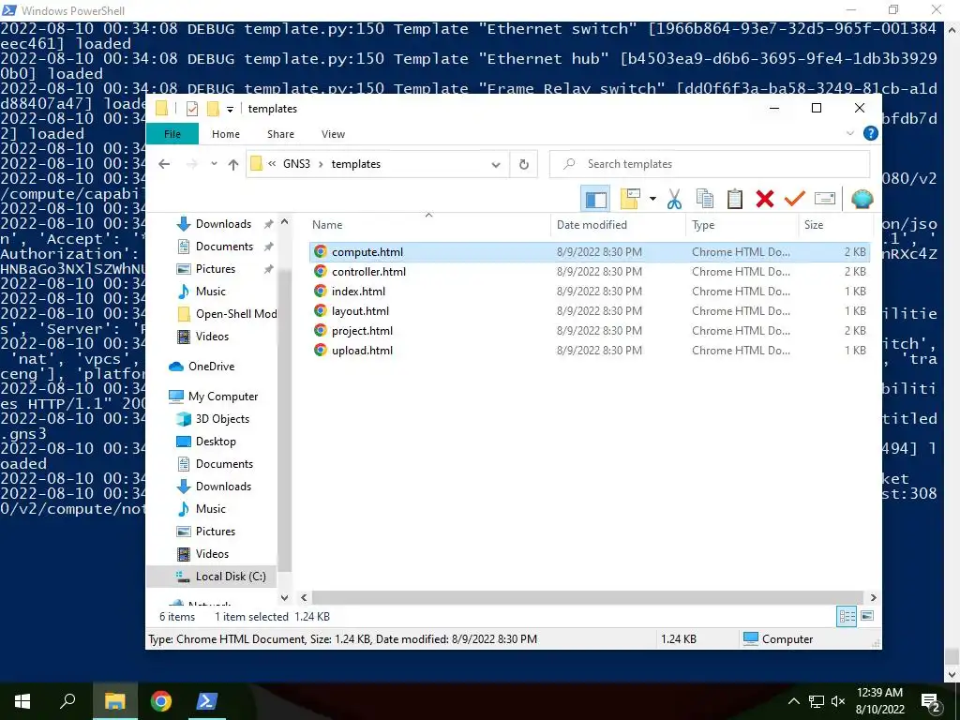Expand the address bar history dropdown
Viewport: 960px width, 720px height.
(496, 164)
